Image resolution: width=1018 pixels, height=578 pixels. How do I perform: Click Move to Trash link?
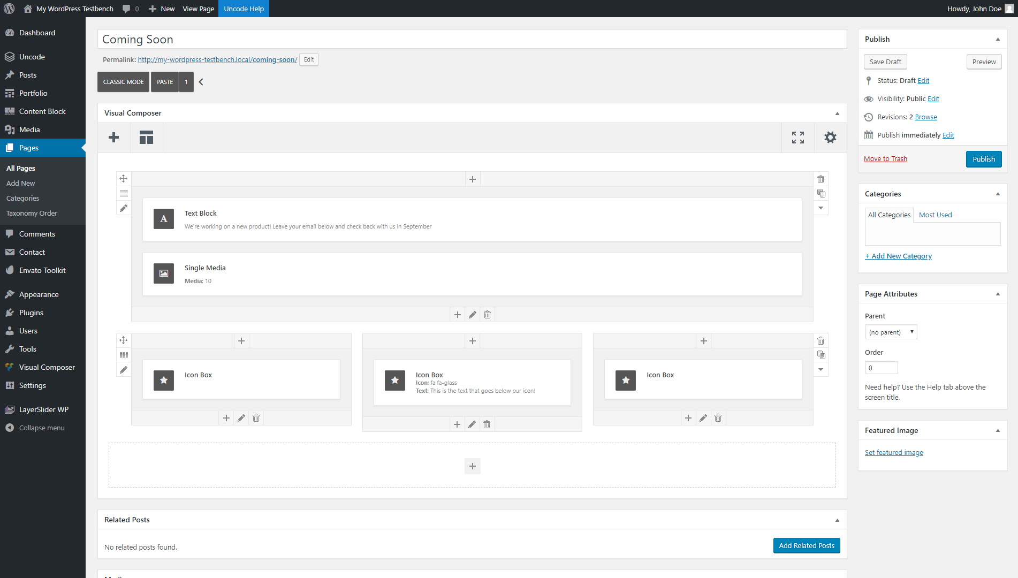click(x=885, y=158)
